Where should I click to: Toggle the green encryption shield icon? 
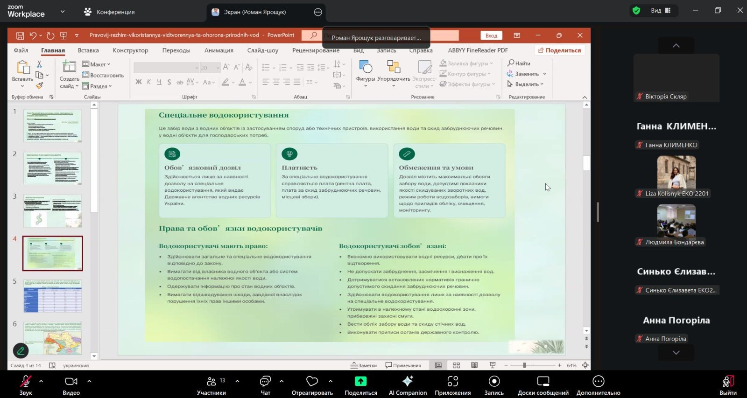coord(636,10)
